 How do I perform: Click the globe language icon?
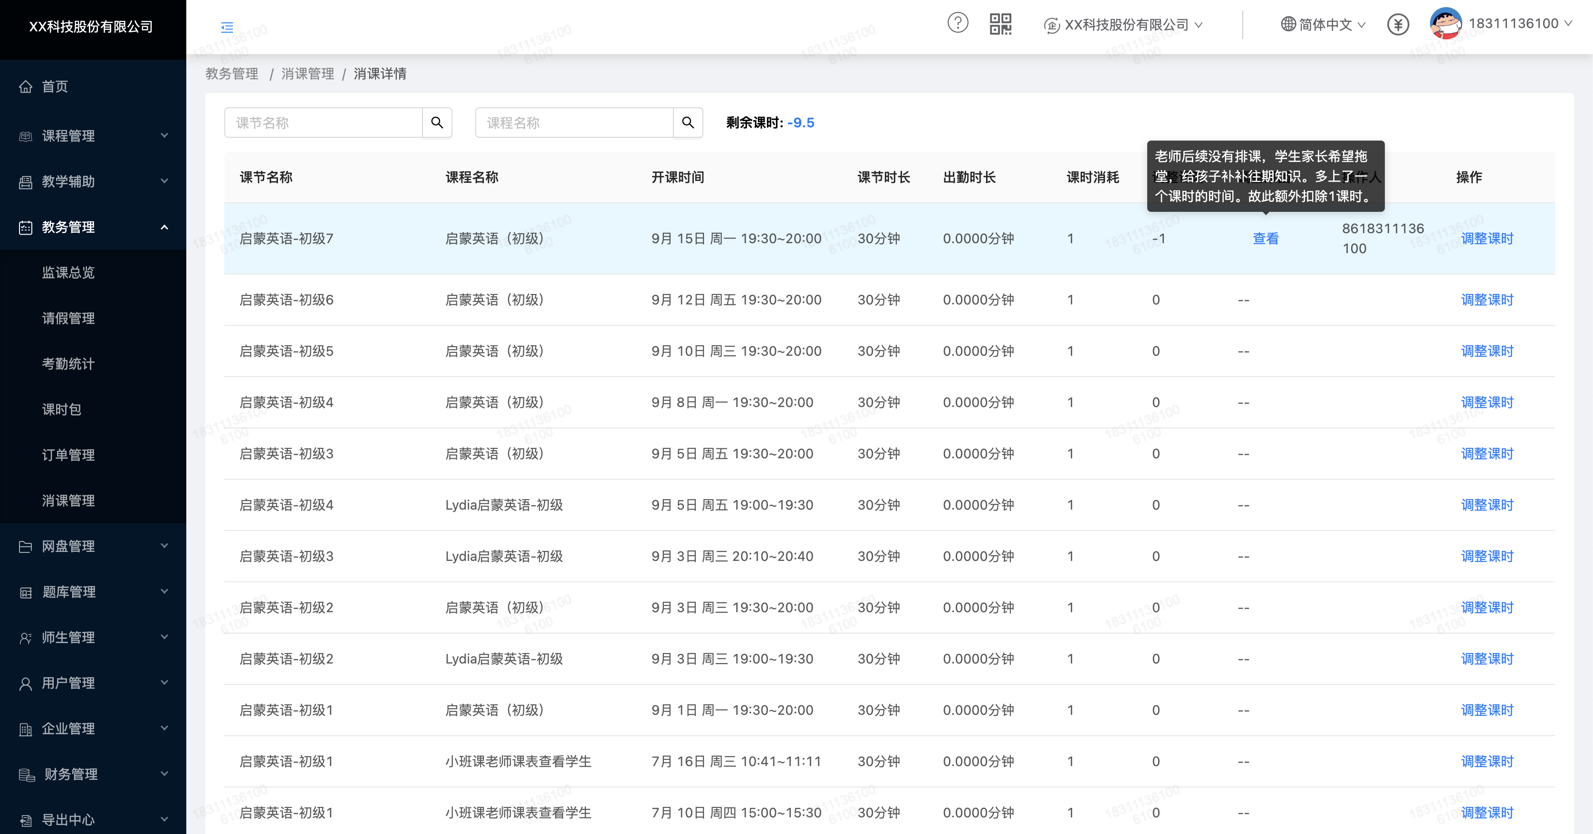click(x=1288, y=24)
